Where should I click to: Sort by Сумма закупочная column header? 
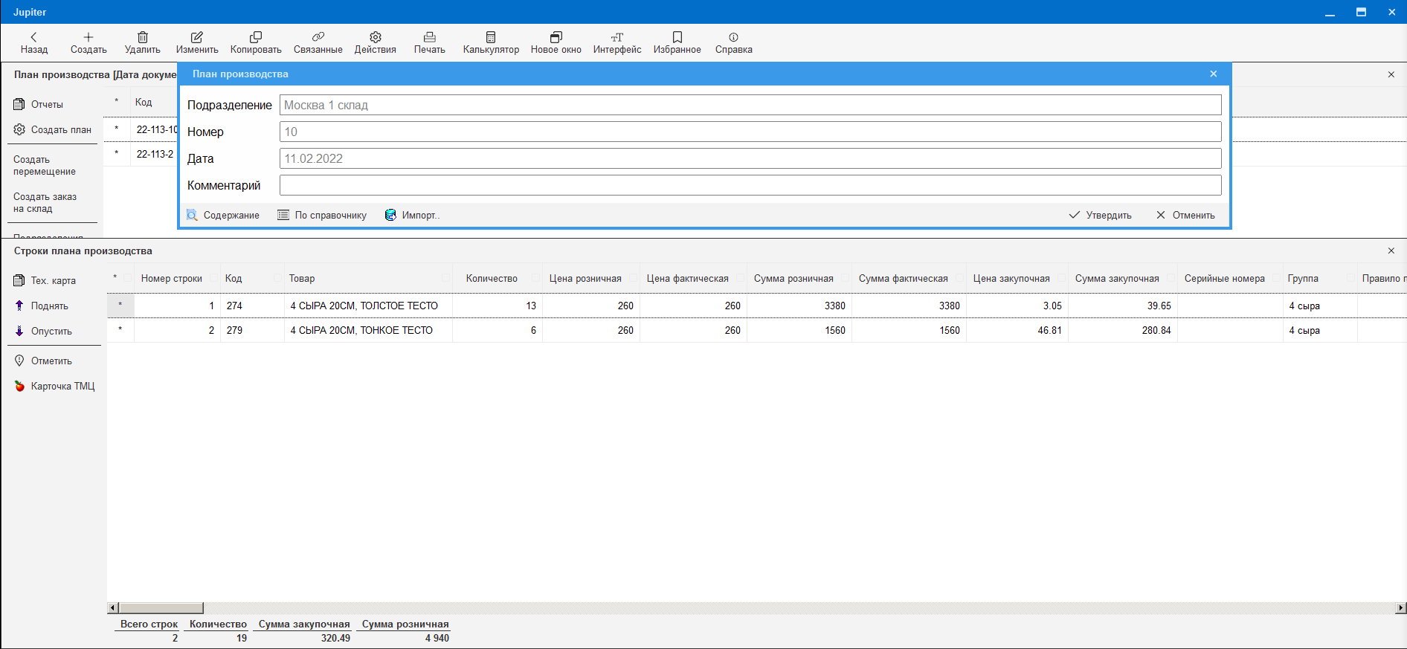1117,278
